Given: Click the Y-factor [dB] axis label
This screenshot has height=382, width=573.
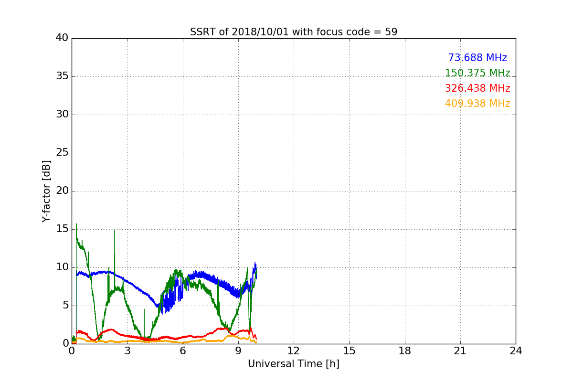Looking at the screenshot, I should (x=46, y=191).
